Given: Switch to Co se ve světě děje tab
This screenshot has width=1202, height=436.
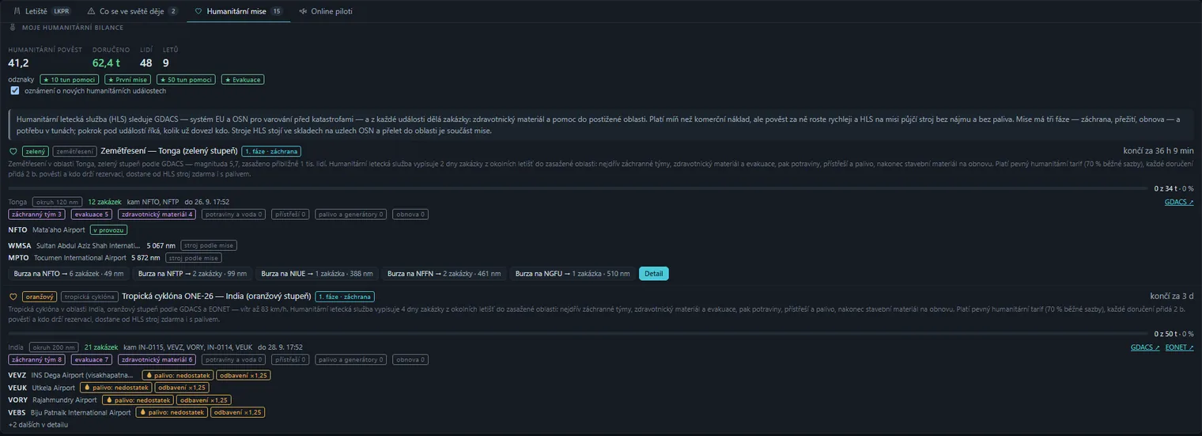Looking at the screenshot, I should (133, 11).
